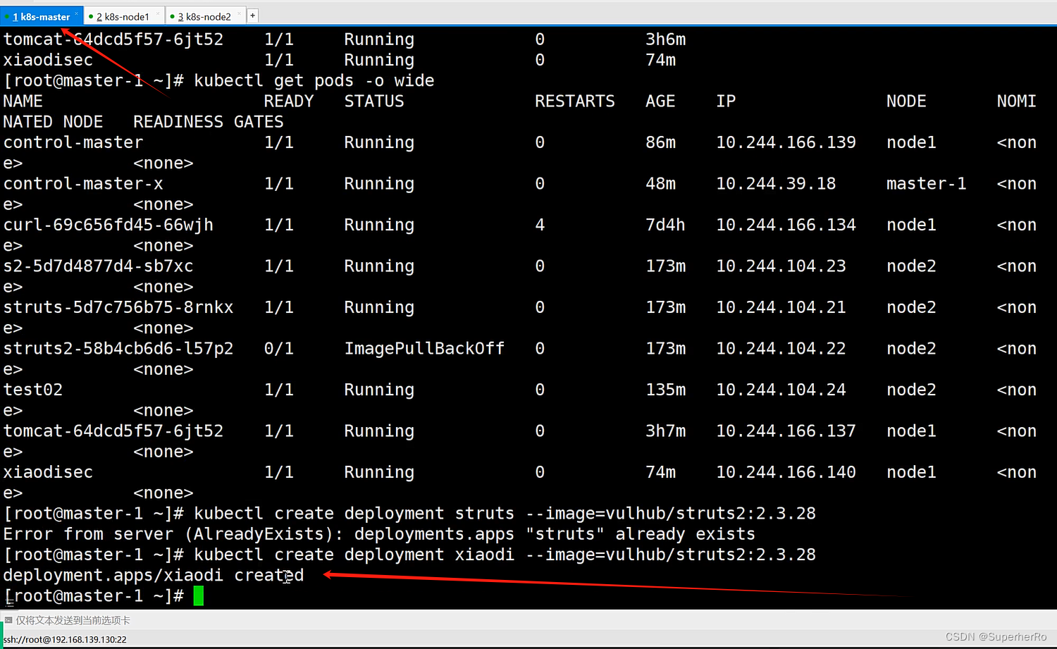Click IP address 10.244.166.134

786,225
